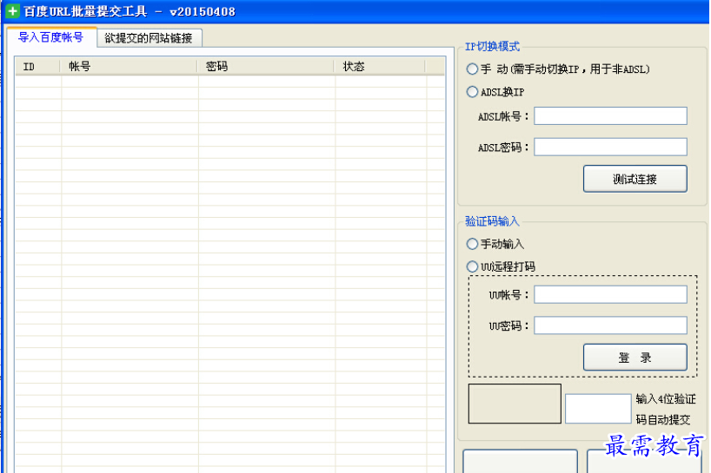This screenshot has width=711, height=473.
Task: Click the 状态 column header
Action: 380,67
